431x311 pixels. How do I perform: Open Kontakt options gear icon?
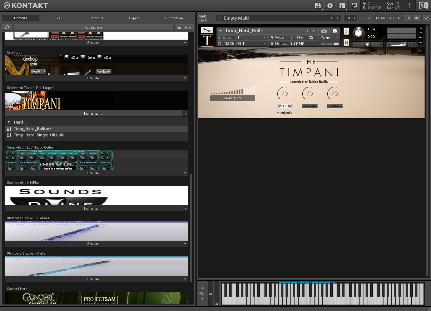pyautogui.click(x=330, y=5)
